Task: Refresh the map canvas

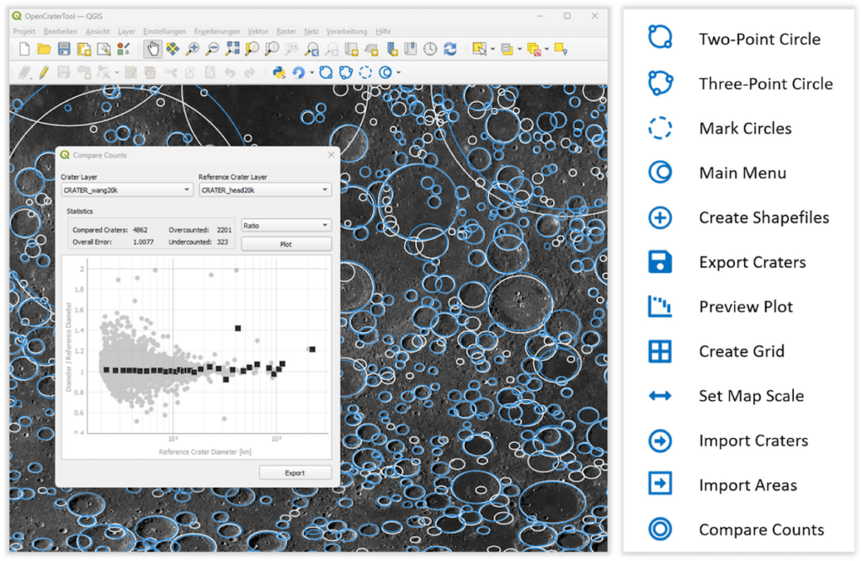Action: point(450,49)
